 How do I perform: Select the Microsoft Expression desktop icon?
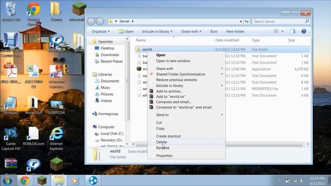click(x=56, y=76)
